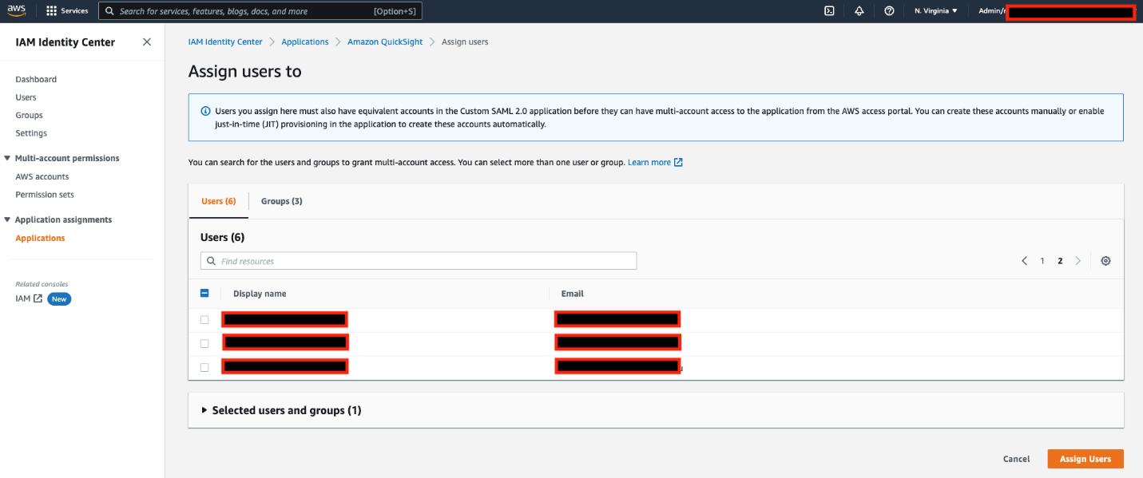Open the Learn more link
The image size is (1143, 478).
tap(649, 162)
